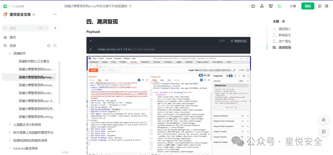Screen dimensions: 333x155
Task: Jump to 三、资产测绘 in outline
Action: [282, 41]
